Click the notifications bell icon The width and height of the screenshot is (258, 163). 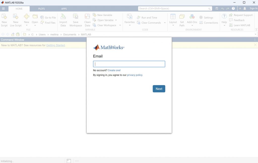[x=245, y=8]
